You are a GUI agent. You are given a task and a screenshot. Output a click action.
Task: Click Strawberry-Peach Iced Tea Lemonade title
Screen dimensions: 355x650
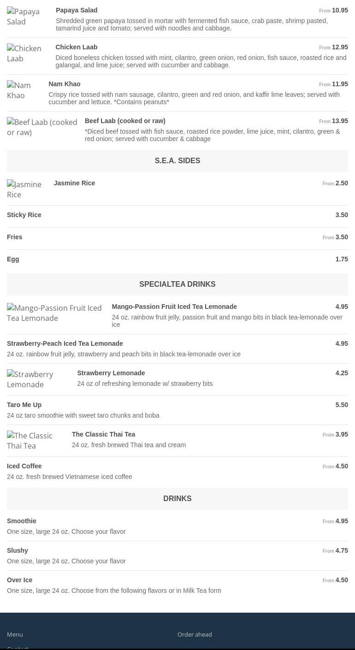coord(65,343)
